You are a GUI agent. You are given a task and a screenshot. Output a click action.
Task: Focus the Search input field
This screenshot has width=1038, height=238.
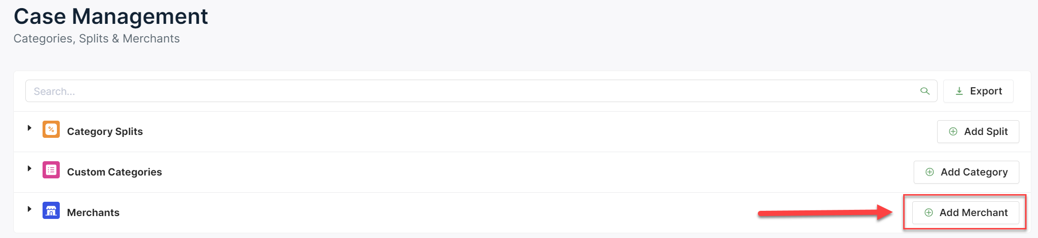coord(469,91)
